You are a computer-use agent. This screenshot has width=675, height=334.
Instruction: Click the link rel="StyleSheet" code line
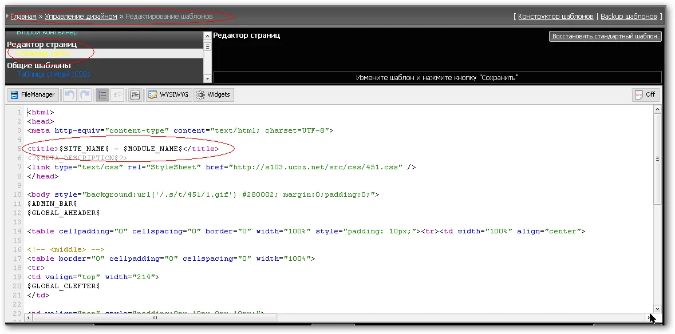221,167
